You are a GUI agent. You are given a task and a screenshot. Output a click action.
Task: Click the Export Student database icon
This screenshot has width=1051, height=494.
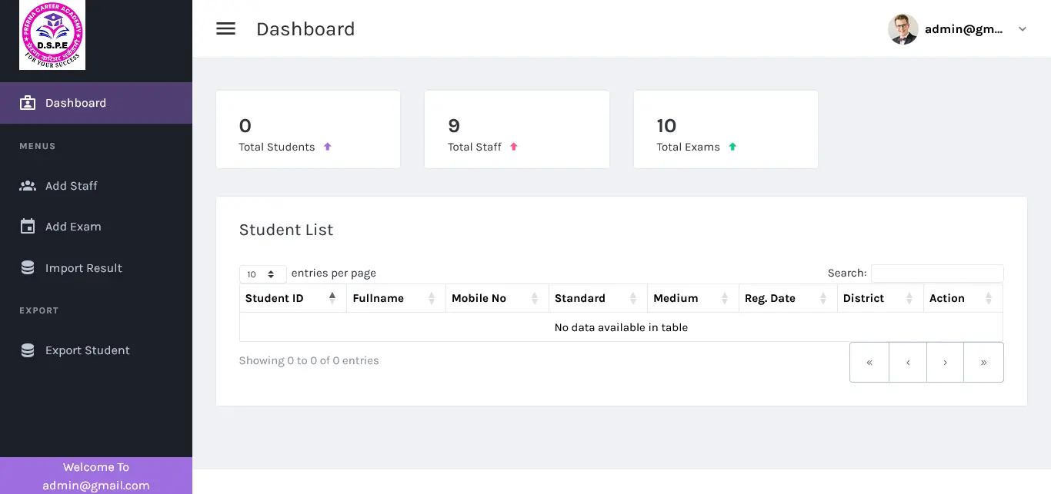(28, 350)
